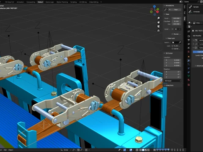Click the Catmull-Clark subdivision button
The width and height of the screenshot is (203, 152).
click(x=198, y=52)
